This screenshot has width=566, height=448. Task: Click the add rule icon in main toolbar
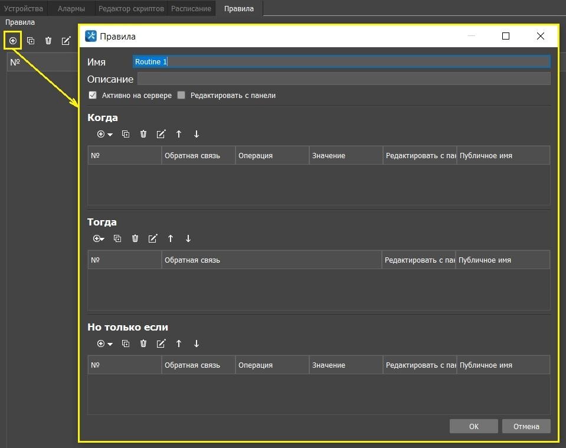coord(12,41)
